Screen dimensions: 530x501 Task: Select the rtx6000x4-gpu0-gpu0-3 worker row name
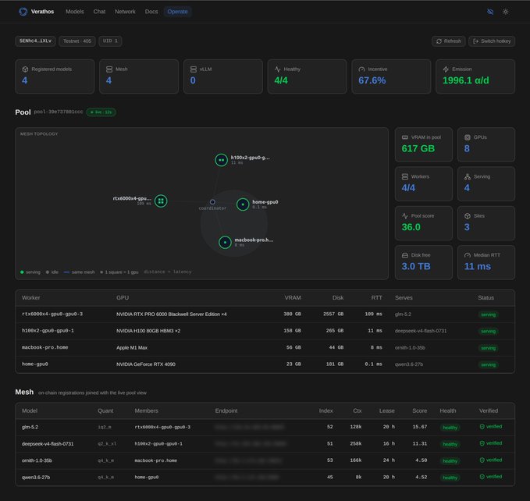pos(52,314)
